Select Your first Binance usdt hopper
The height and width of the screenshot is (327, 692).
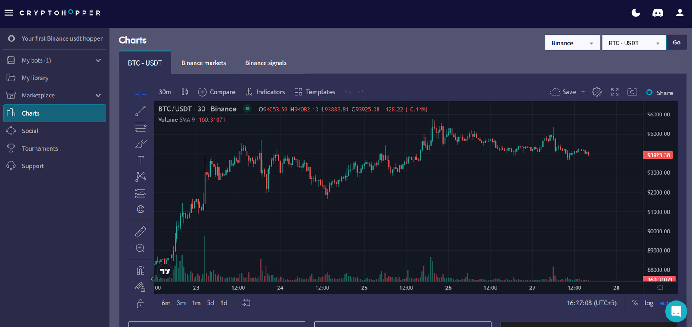(x=54, y=38)
